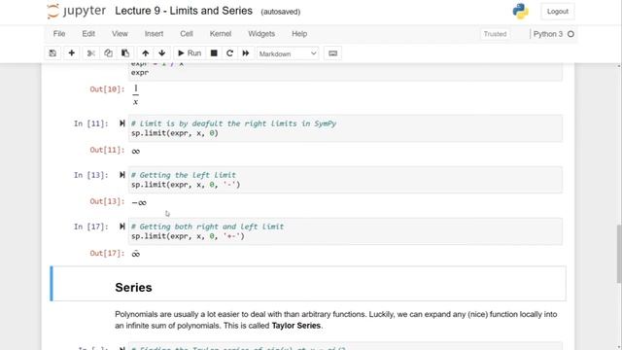Click the Taylor Series bold text
The image size is (622, 350).
(x=295, y=326)
